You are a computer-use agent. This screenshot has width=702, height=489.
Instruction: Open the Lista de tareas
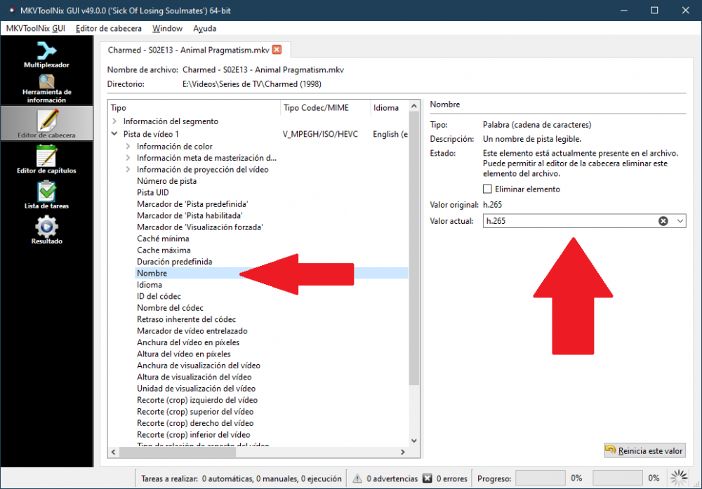coord(46,194)
